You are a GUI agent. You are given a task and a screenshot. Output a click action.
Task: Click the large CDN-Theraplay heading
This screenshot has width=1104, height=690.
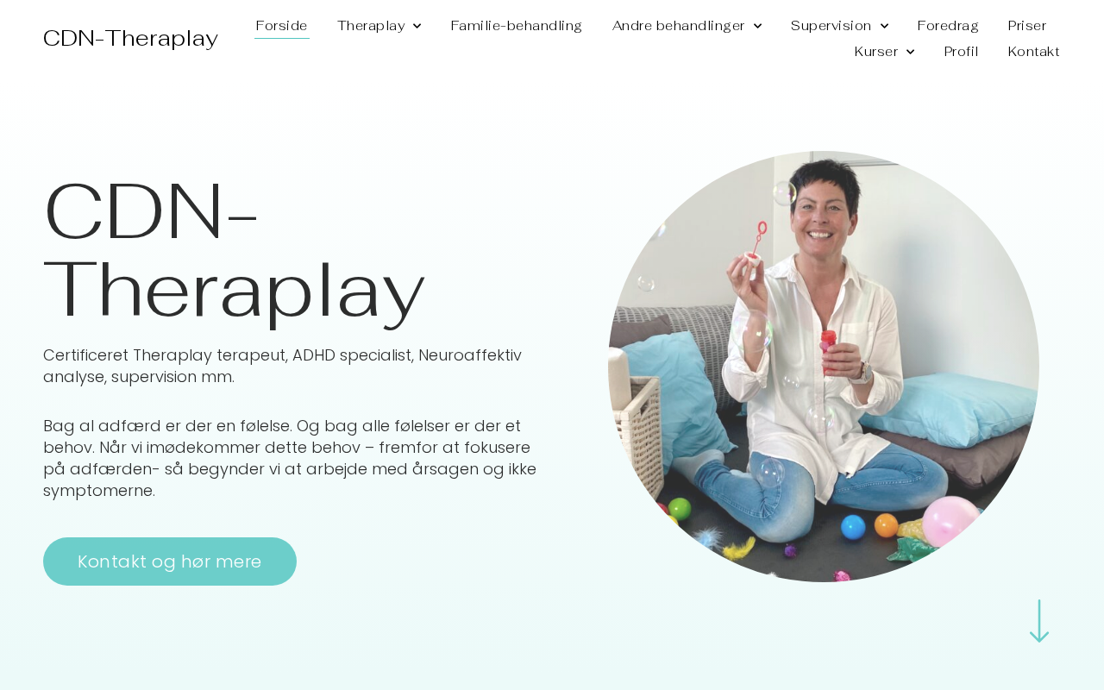click(235, 250)
